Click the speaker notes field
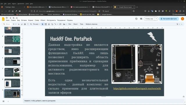Screen dimensions: 186x105 (x=103, y=101)
